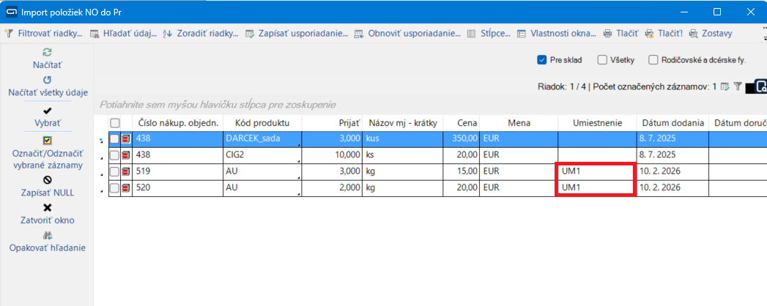Click the red document icon in row 519
Screen dimensions: 767x306
(x=125, y=171)
